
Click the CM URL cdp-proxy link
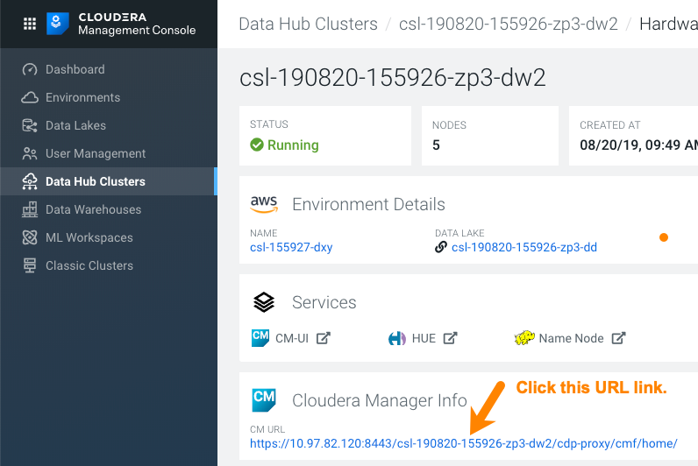tap(463, 443)
